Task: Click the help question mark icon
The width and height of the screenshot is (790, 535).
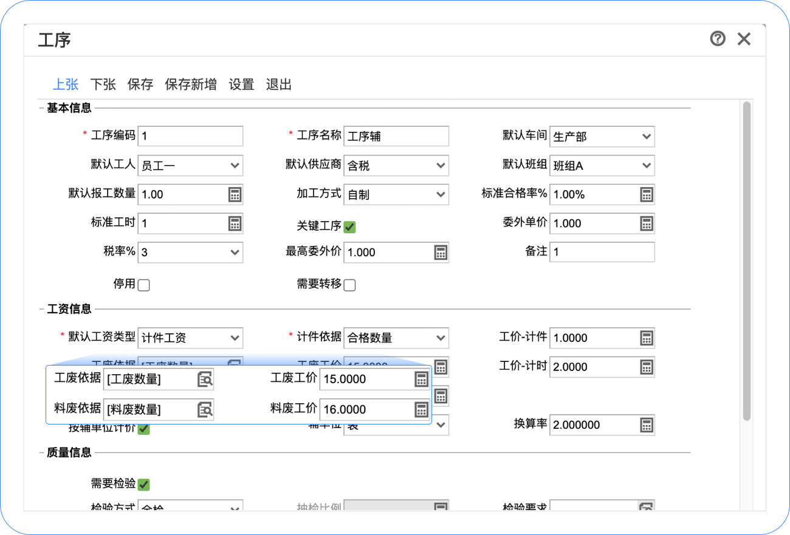Action: pos(718,38)
